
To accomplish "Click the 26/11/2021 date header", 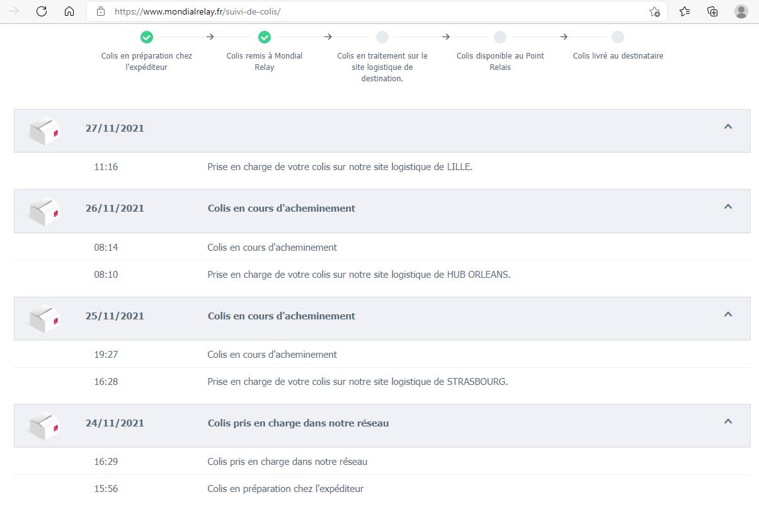I will coord(115,209).
